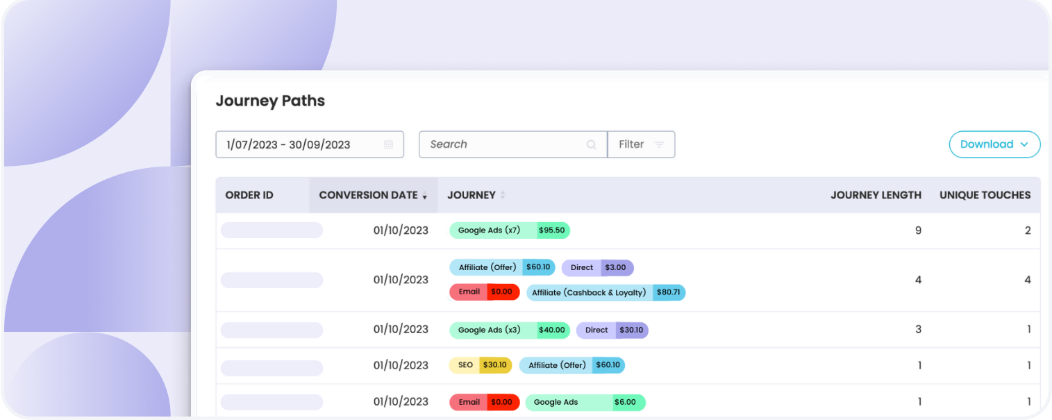This screenshot has width=1052, height=420.
Task: Select the Direct $3.00 touchpoint tag
Action: tap(597, 267)
